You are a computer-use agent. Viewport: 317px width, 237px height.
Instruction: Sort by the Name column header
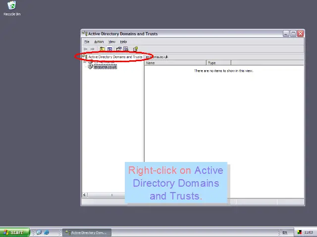tap(175, 63)
